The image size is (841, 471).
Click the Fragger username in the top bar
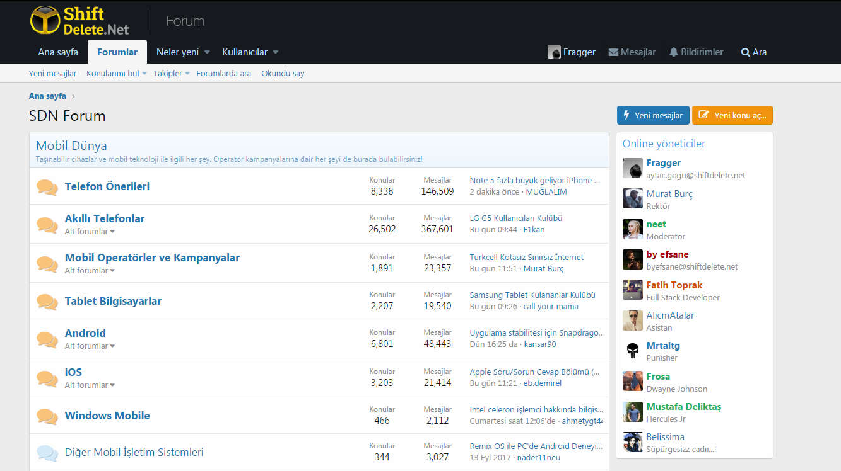[579, 52]
